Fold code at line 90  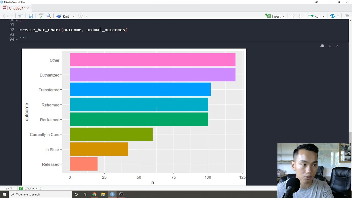point(17,20)
